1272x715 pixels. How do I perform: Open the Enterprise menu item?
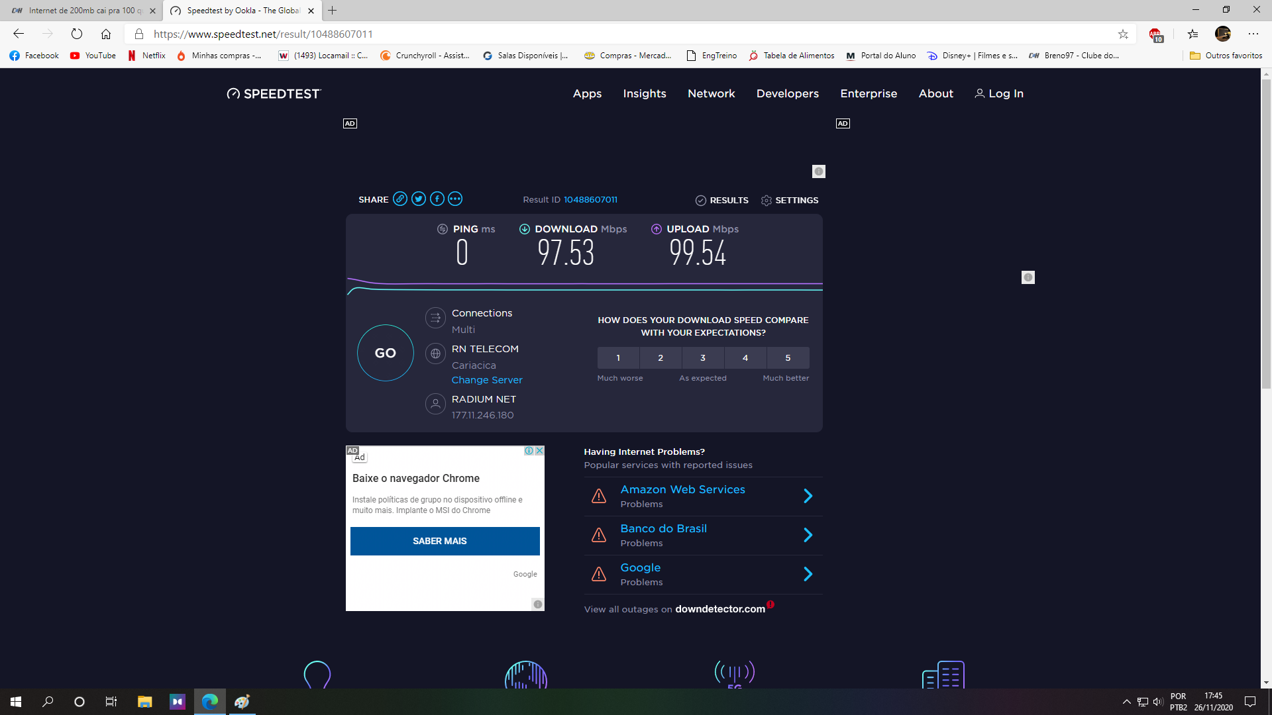coord(869,93)
